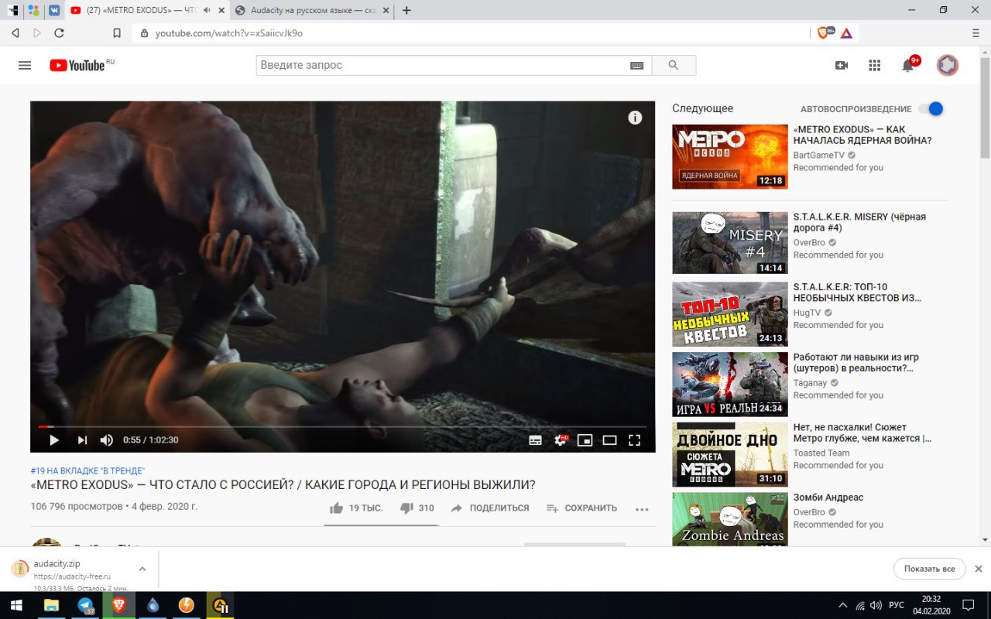
Task: Open a new browser tab
Action: 406,11
